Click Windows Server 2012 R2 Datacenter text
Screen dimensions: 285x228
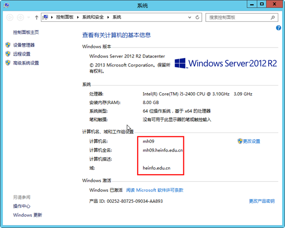click(x=127, y=56)
